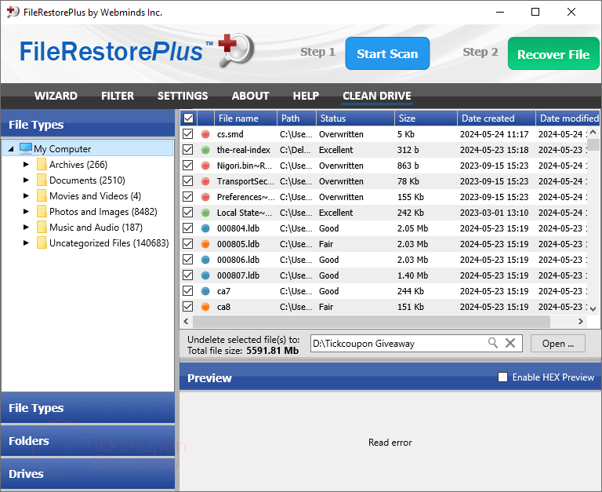Open the HELP menu

point(306,96)
